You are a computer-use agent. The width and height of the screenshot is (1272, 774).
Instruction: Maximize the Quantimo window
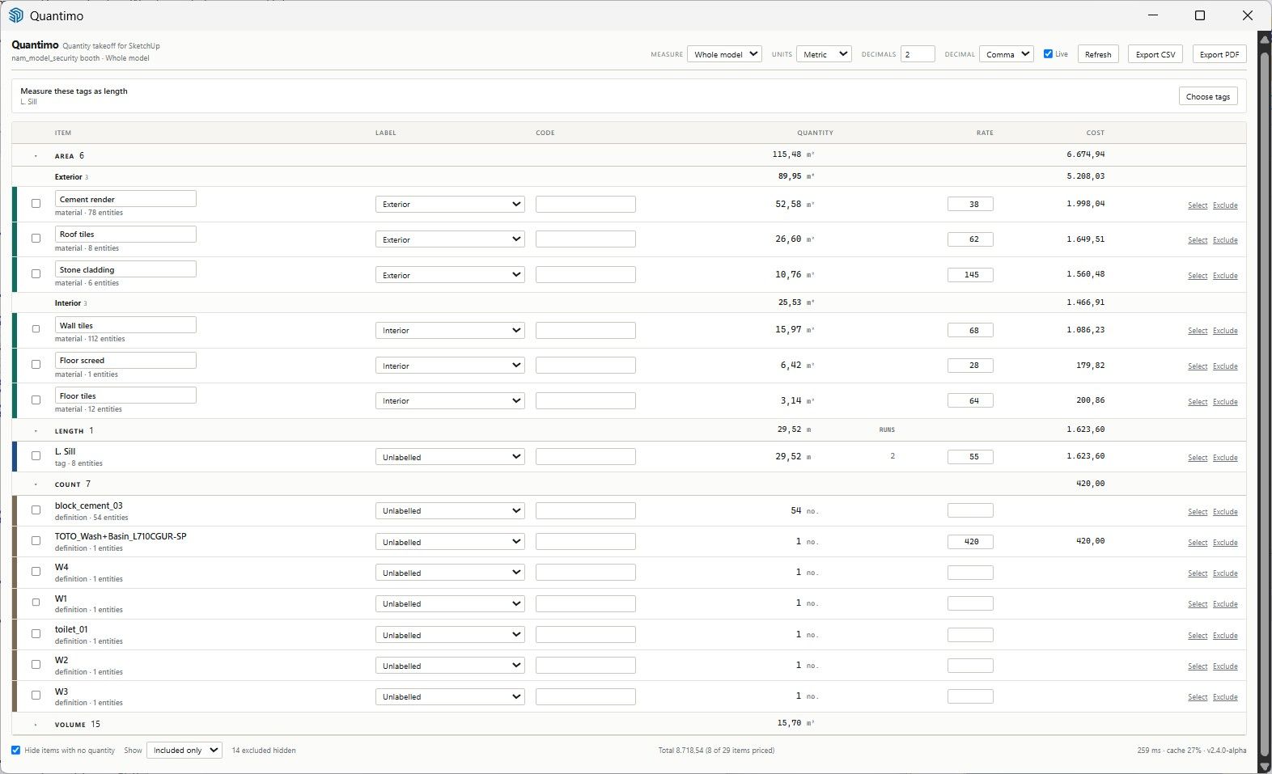tap(1200, 15)
